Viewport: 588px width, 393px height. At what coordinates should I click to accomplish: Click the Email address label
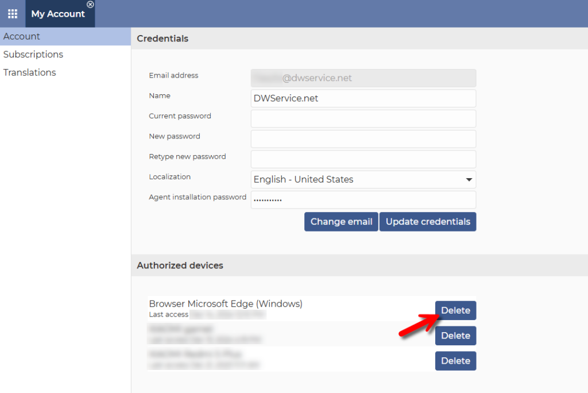173,75
